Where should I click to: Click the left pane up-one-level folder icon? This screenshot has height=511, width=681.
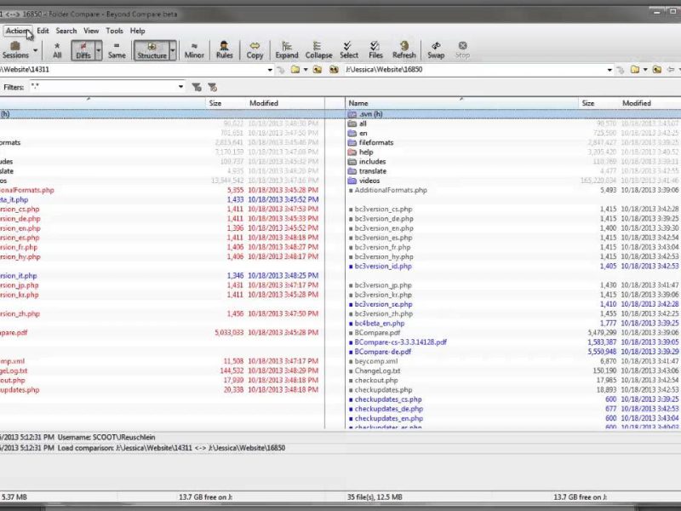318,70
